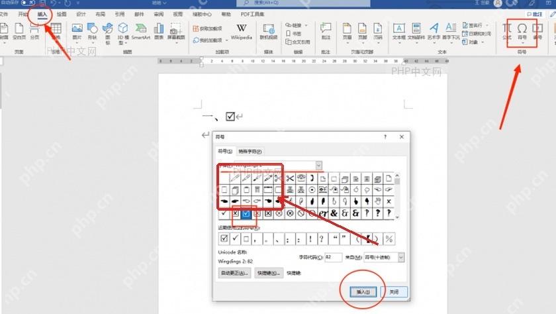Select the highlighted blue checked-box symbol
The width and height of the screenshot is (556, 314).
246,213
